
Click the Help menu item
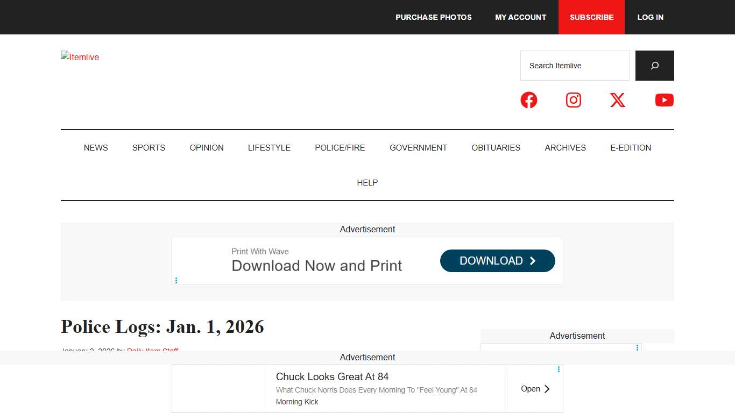[367, 183]
